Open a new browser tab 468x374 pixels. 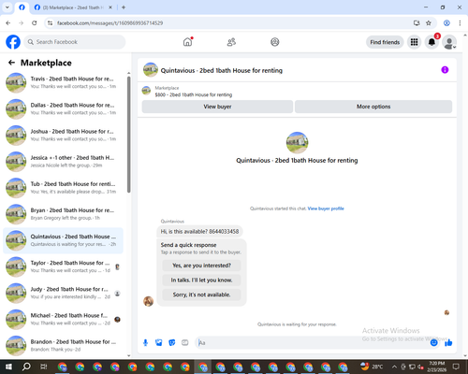[x=124, y=7]
